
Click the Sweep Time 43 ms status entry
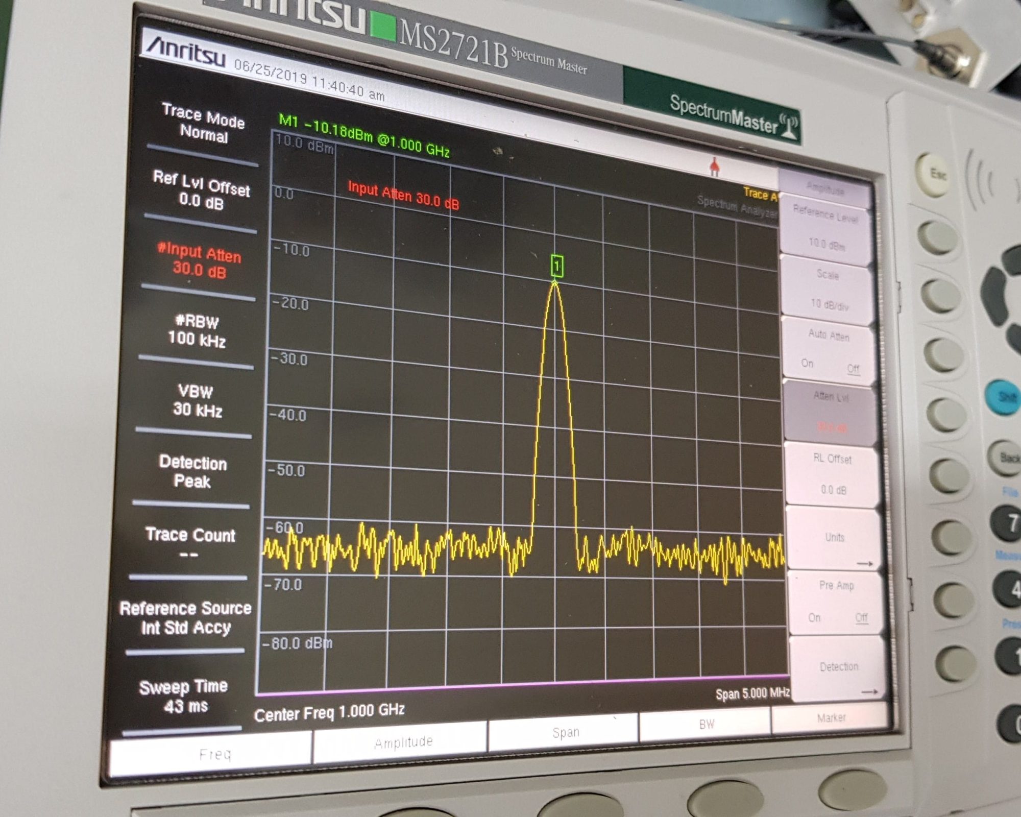pos(183,696)
